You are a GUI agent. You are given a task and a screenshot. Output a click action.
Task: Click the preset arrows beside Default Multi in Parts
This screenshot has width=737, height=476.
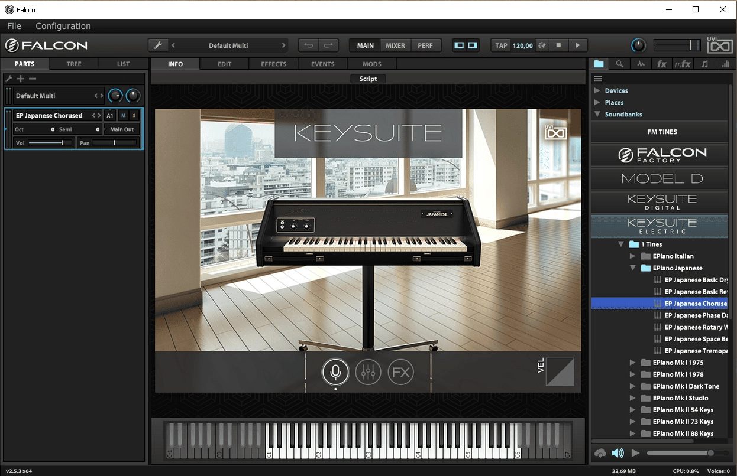(x=99, y=96)
